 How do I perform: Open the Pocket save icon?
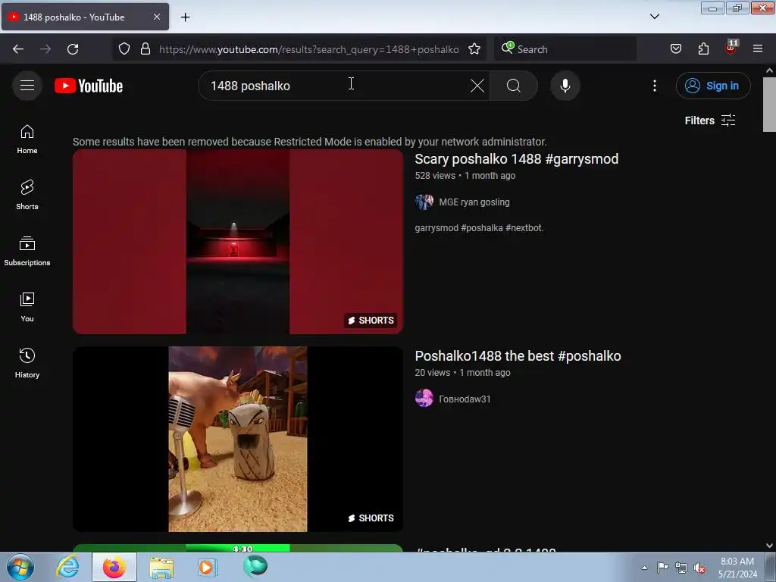click(676, 49)
